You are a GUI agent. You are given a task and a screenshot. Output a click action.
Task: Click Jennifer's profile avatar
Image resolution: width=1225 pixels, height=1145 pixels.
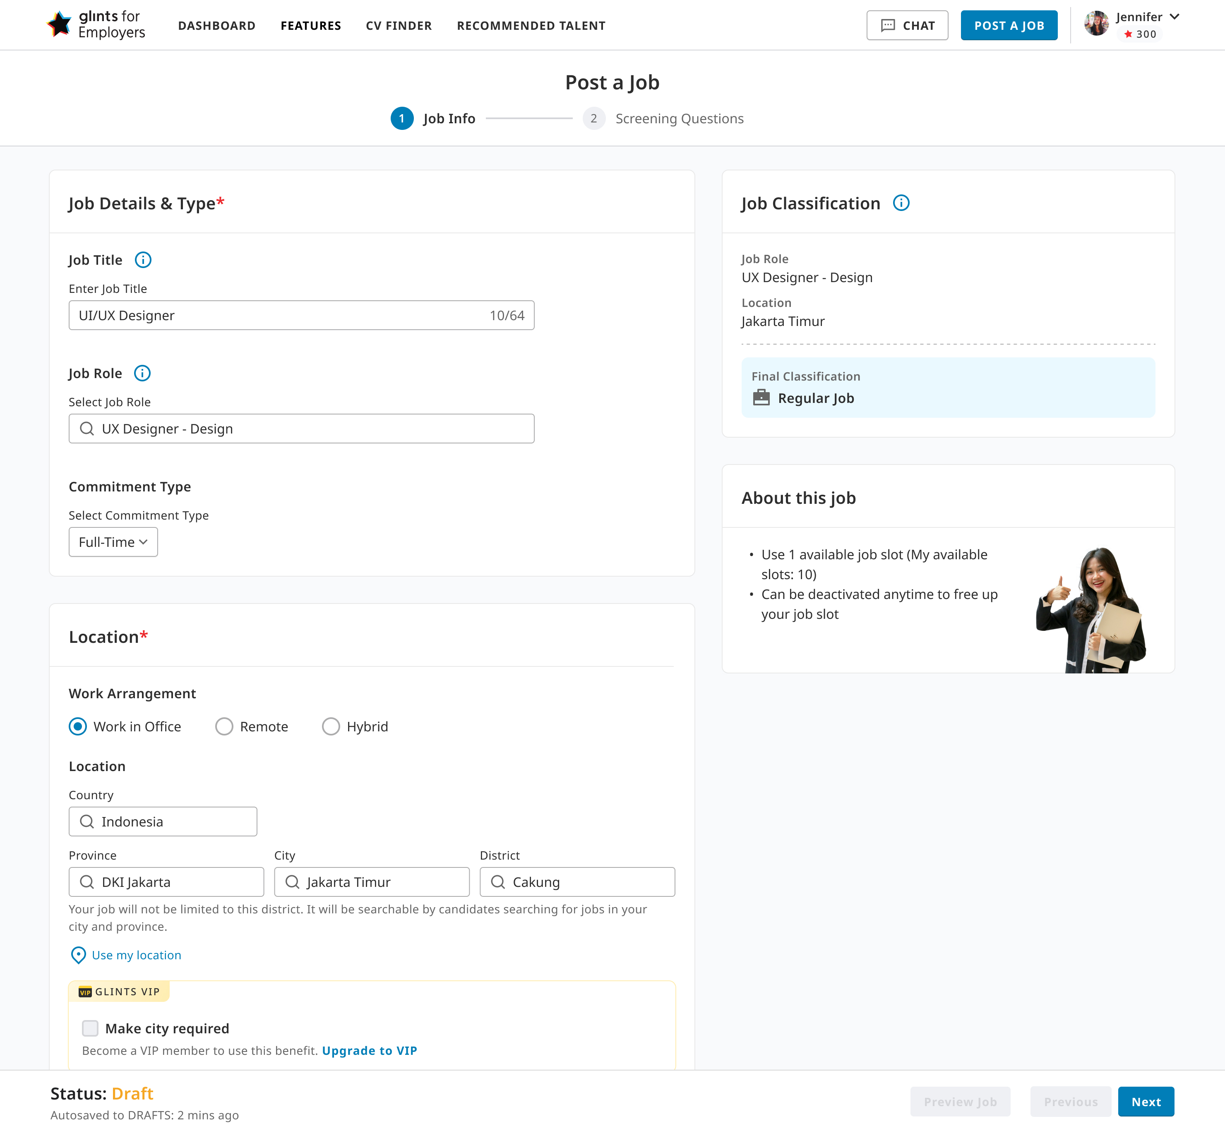pos(1096,24)
